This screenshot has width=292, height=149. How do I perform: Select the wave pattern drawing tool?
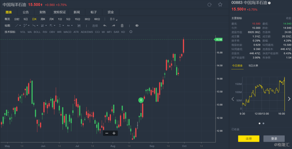[x=34, y=26]
